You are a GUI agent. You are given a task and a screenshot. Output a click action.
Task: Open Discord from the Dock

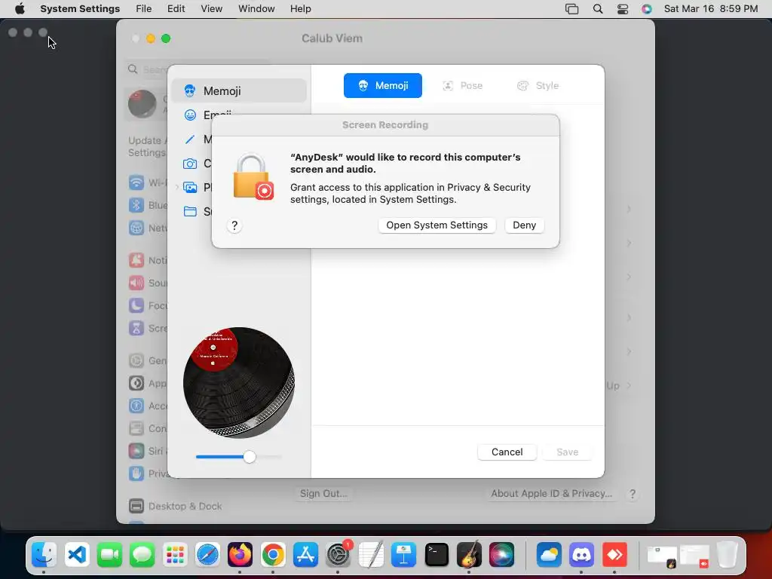click(x=581, y=555)
